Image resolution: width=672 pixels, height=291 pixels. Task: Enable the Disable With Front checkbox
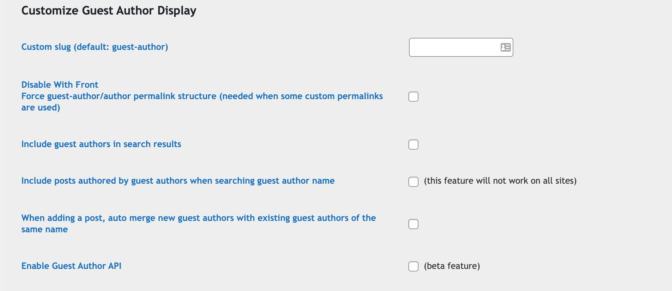point(413,97)
